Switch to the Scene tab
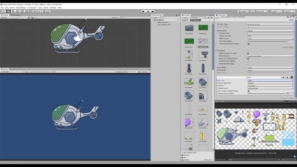This screenshot has height=167, width=297. [5, 15]
